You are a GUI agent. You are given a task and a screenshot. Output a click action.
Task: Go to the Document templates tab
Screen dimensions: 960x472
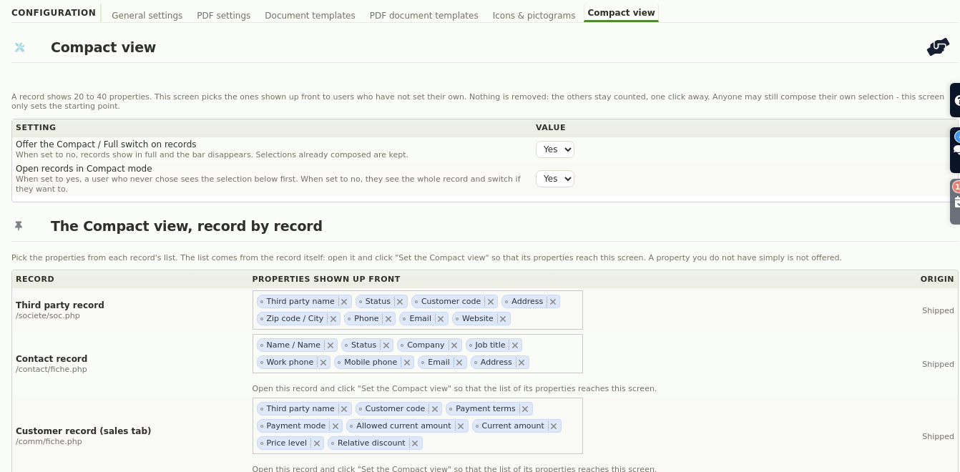click(310, 15)
